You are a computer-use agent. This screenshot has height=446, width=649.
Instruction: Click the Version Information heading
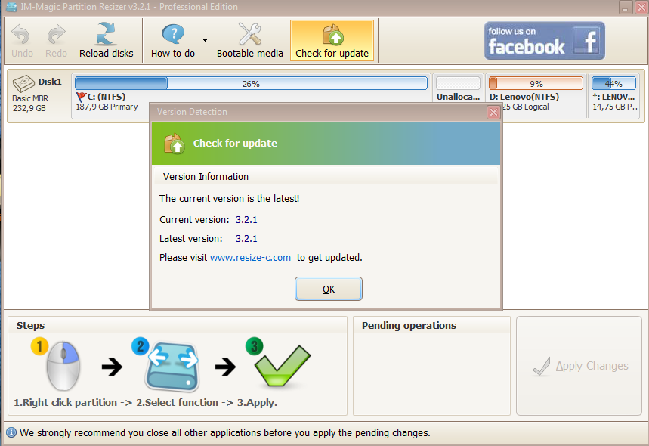[206, 176]
